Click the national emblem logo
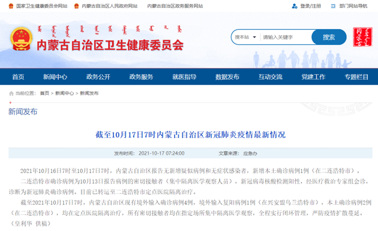The height and width of the screenshot is (231, 378). 22,39
